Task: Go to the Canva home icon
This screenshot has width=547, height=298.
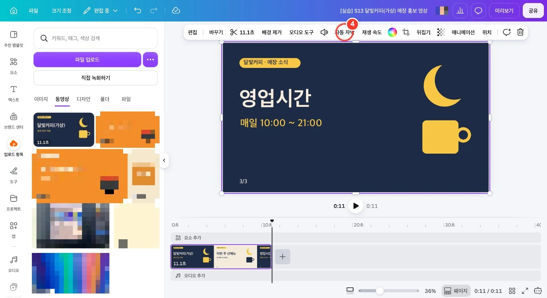Action: click(x=14, y=11)
